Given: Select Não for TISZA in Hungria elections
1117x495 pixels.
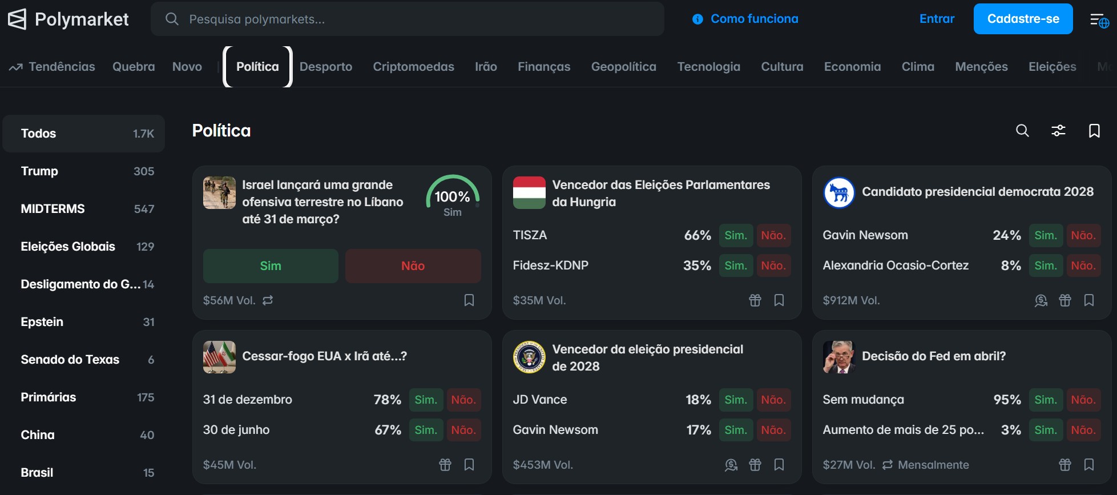Looking at the screenshot, I should [773, 235].
